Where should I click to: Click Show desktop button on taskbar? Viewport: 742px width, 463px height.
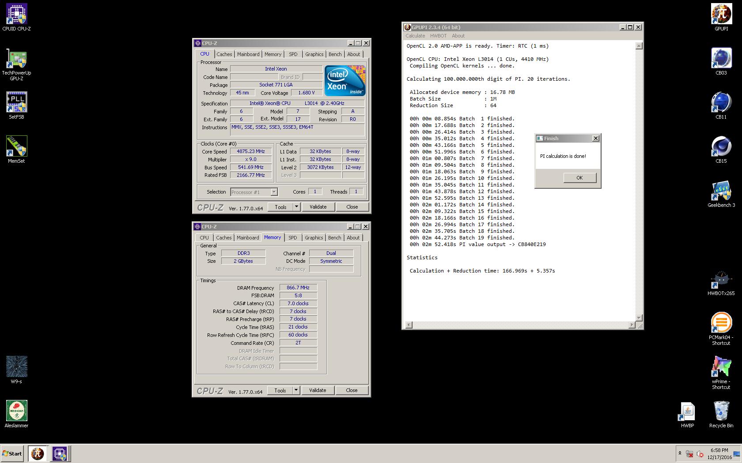[736, 454]
